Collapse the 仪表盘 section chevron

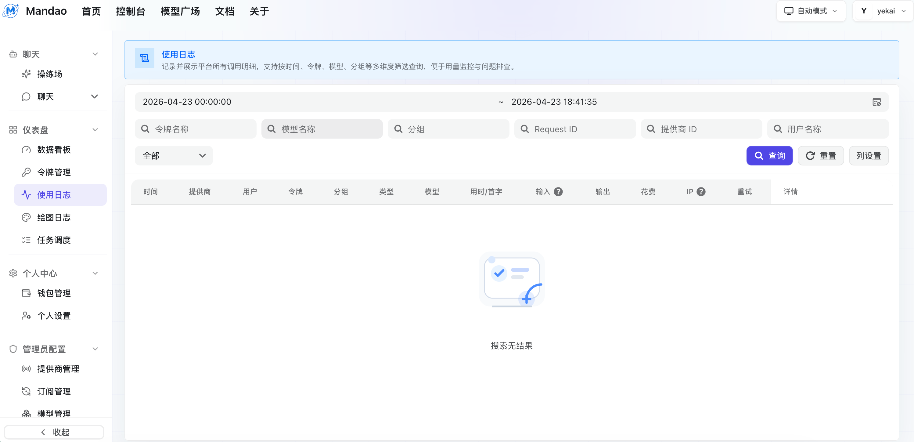[x=95, y=130]
